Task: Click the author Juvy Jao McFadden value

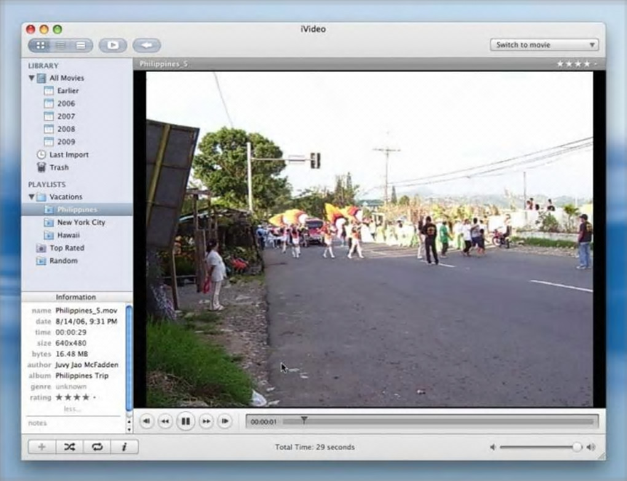Action: (x=87, y=365)
